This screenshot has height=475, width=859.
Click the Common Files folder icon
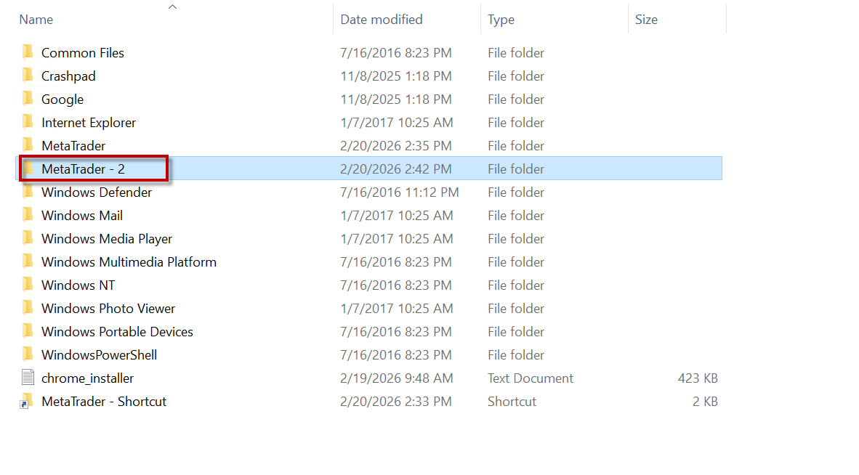28,52
